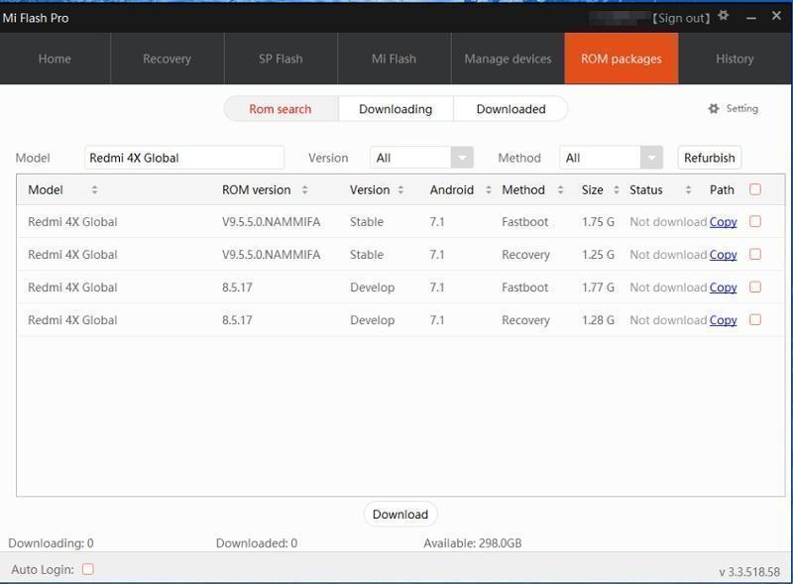
Task: Select checkbox for 8.5.17 Recovery ROM
Action: 755,320
